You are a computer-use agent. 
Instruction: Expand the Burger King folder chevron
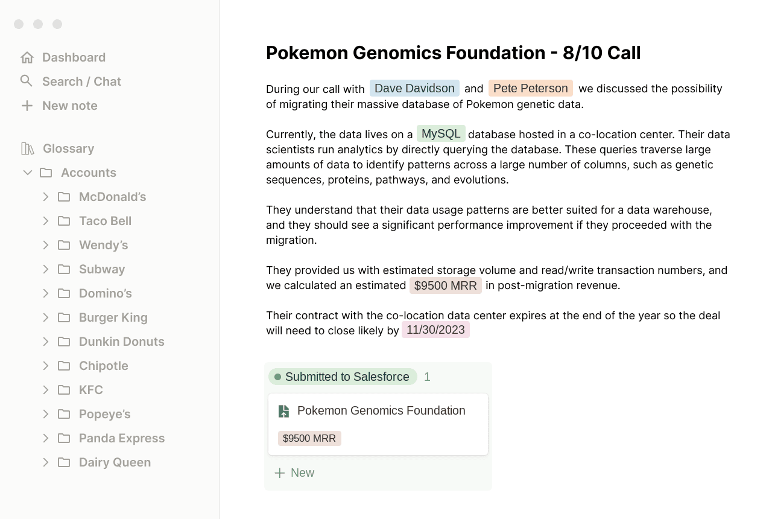(46, 317)
